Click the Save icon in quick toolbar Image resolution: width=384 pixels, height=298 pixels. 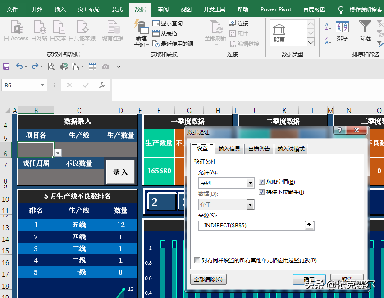[x=6, y=67]
